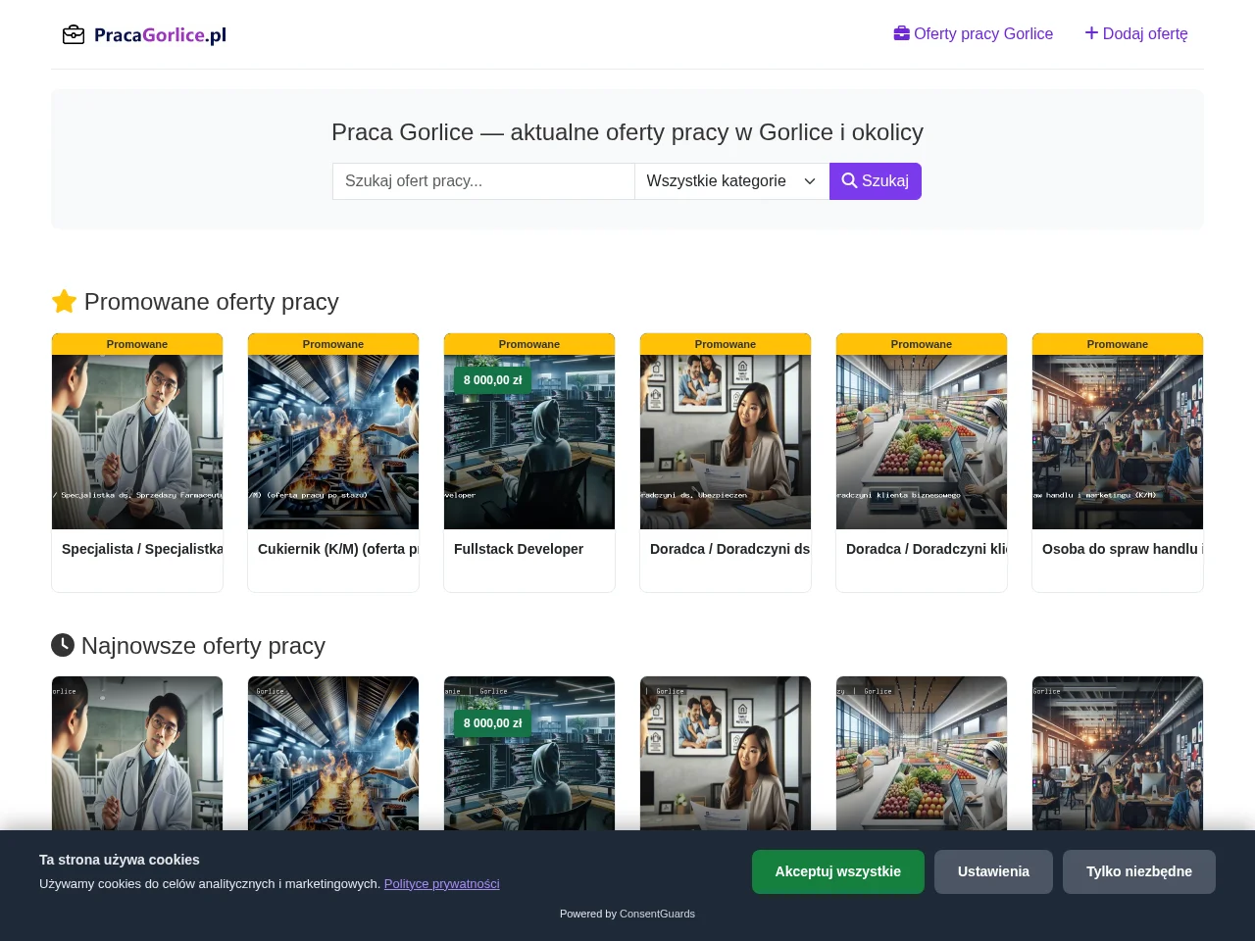This screenshot has height=941, width=1255.
Task: Click the magnifier icon in Szukaj button
Action: coord(850,181)
